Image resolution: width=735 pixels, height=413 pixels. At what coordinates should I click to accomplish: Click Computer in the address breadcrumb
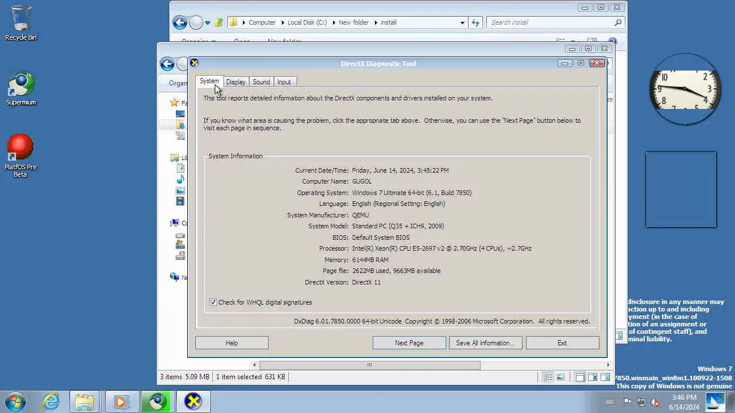point(262,22)
